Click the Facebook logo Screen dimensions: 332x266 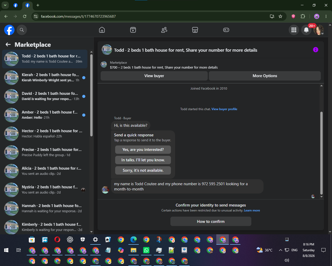(9, 30)
